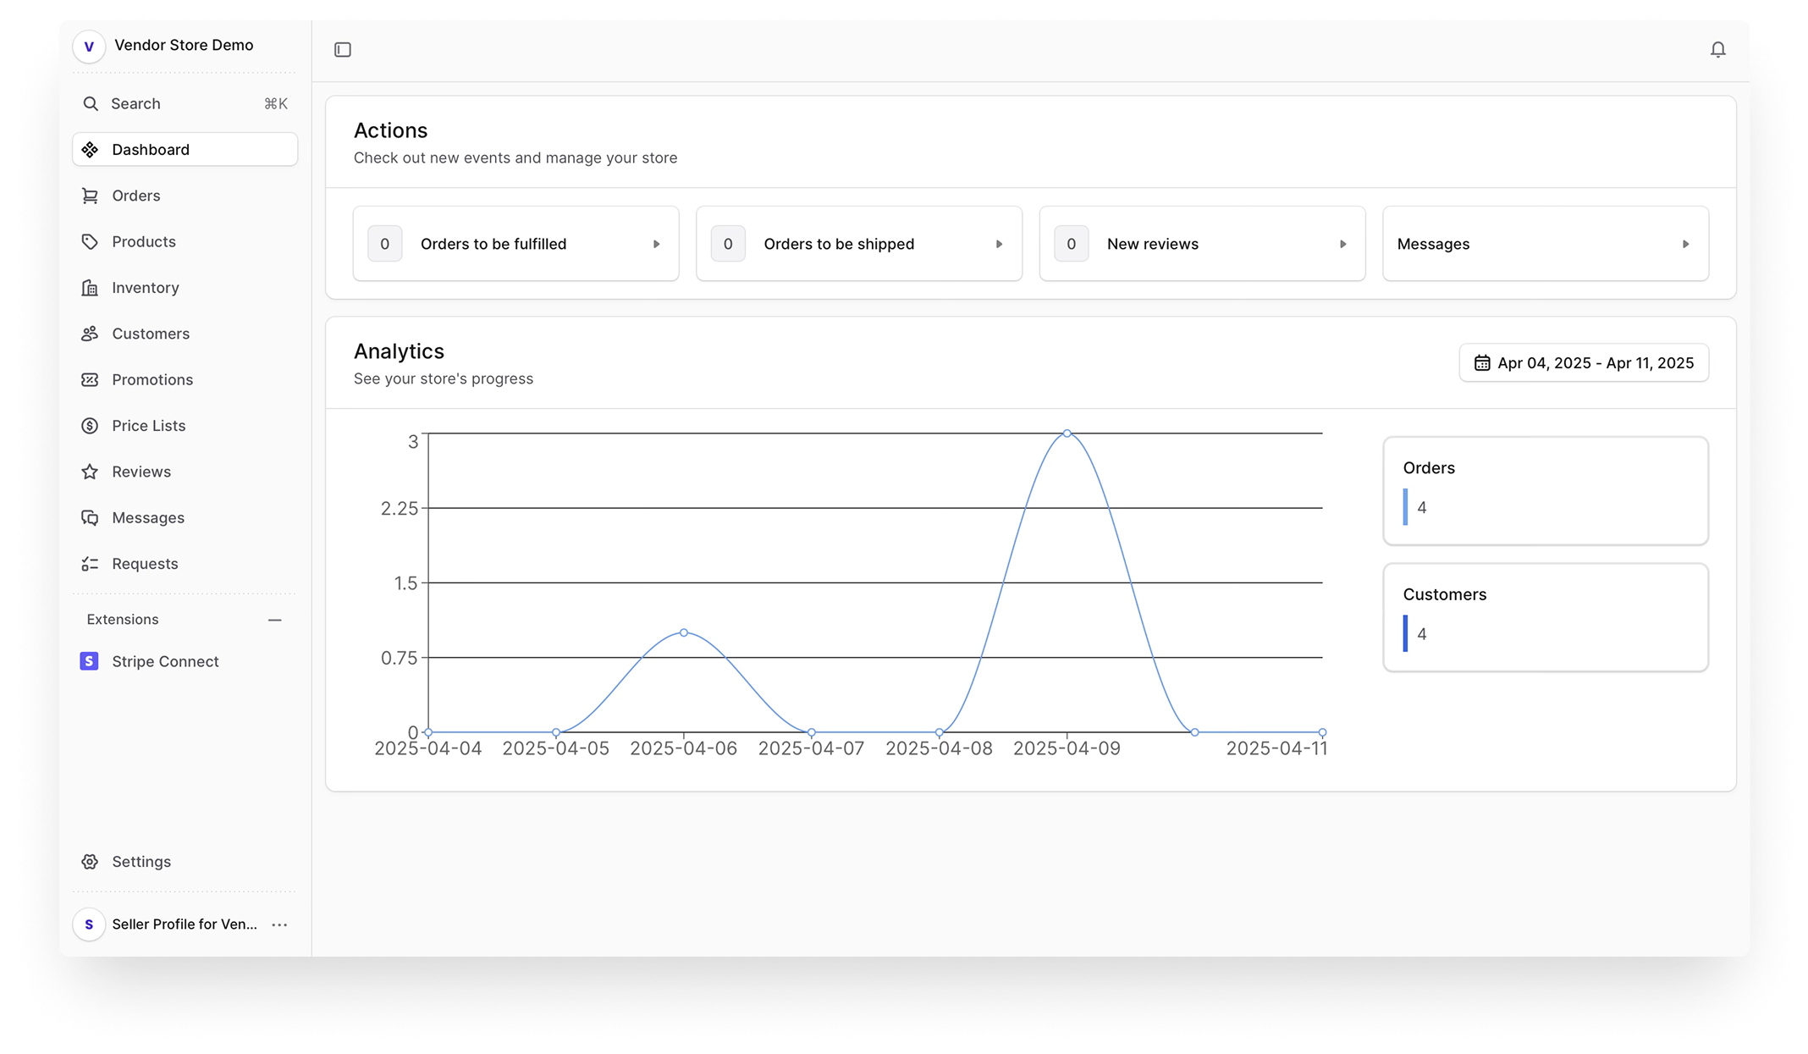Click the Vendor Store Demo store name
The height and width of the screenshot is (1054, 1808).
click(x=184, y=45)
